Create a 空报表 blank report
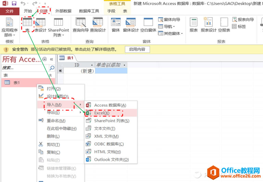 pyautogui.click(x=224, y=25)
